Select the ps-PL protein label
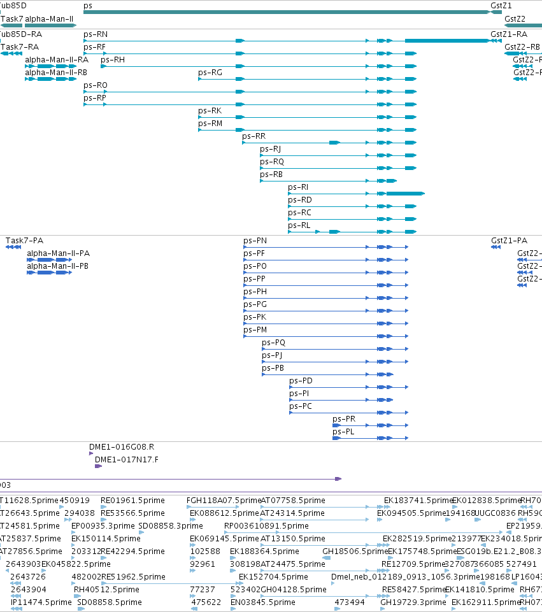The image size is (542, 612). pyautogui.click(x=343, y=432)
